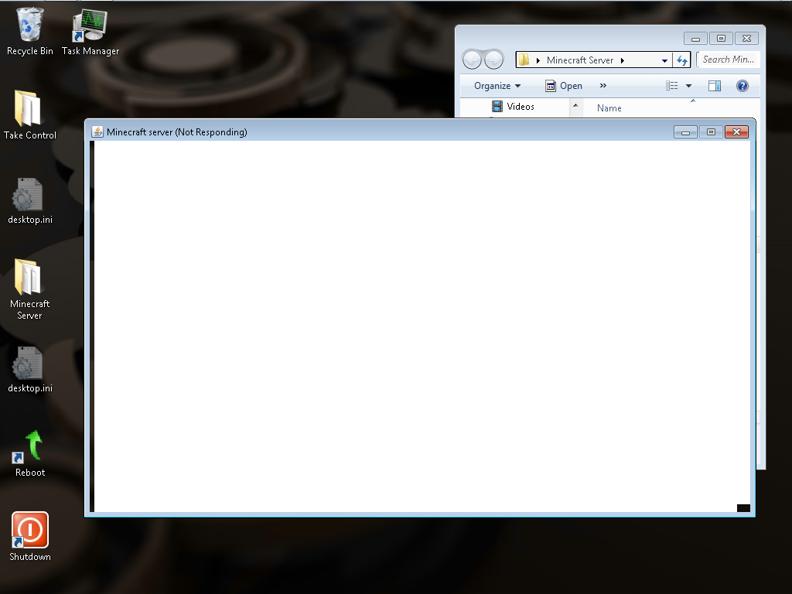Launch the Task Manager shortcut
Viewport: 792px width, 594px height.
90,31
